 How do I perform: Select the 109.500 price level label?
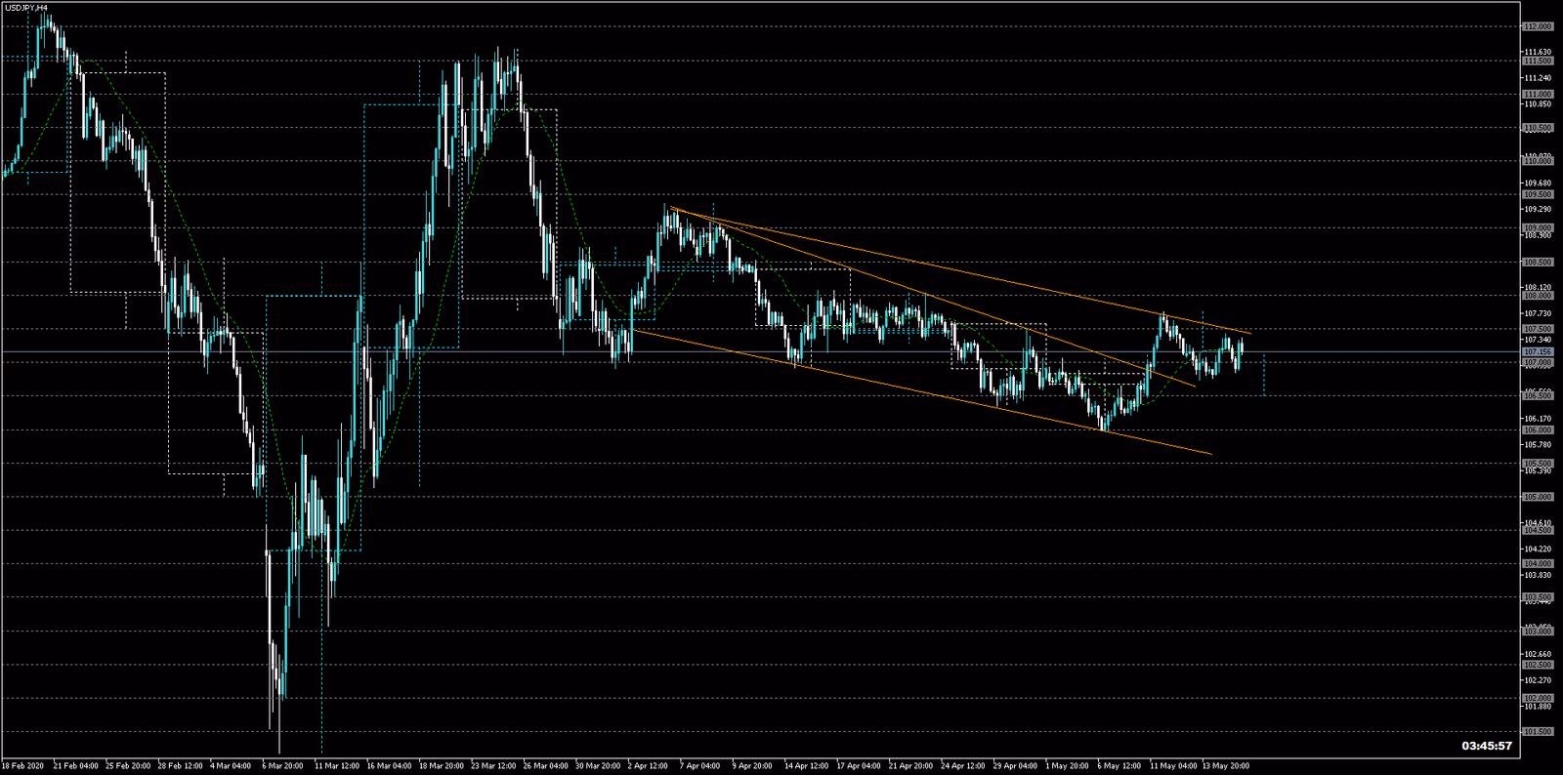pyautogui.click(x=1538, y=194)
